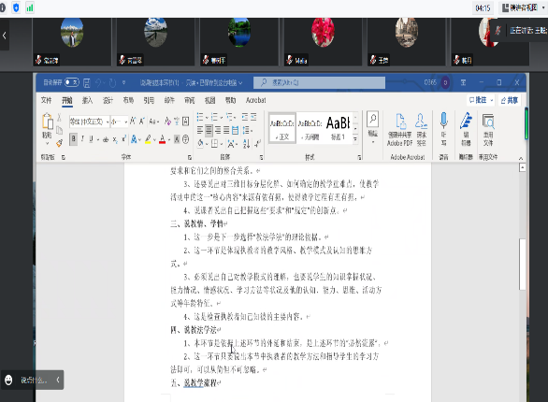The width and height of the screenshot is (548, 402).
Task: Select the Format Painter brush icon
Action: tap(60, 143)
